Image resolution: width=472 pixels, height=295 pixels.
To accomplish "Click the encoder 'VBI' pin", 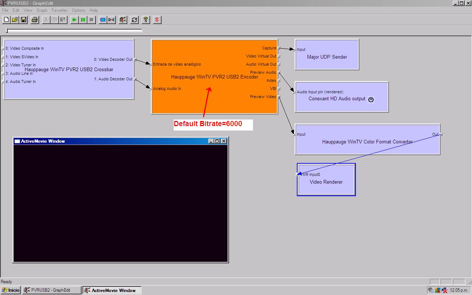I will point(279,88).
